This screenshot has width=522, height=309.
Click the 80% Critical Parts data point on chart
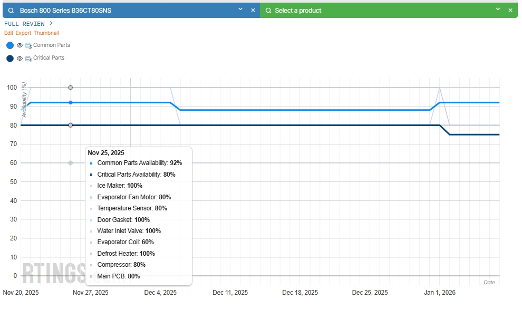click(x=71, y=125)
